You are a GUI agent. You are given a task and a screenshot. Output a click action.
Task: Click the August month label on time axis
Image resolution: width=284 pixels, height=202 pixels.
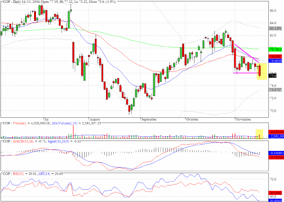point(95,120)
